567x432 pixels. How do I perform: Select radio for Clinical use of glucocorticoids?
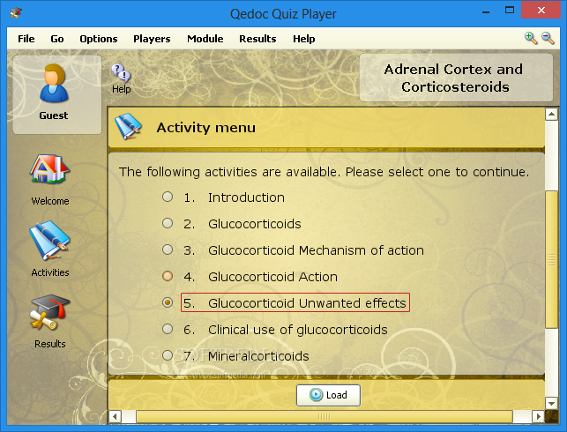[168, 329]
